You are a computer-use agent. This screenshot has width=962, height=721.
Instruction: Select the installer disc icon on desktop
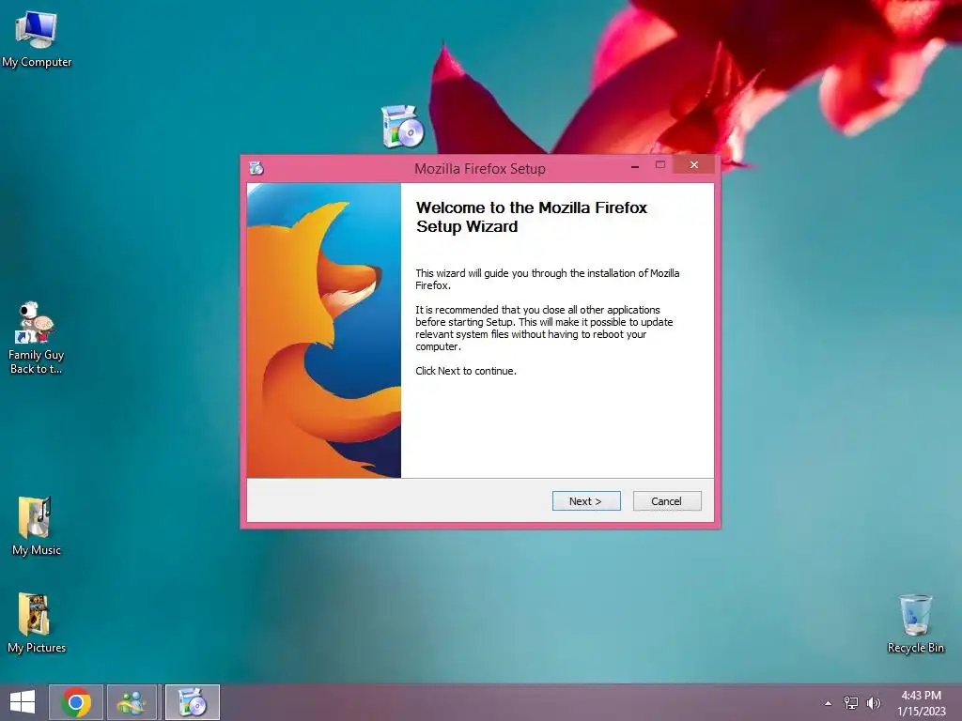(402, 127)
